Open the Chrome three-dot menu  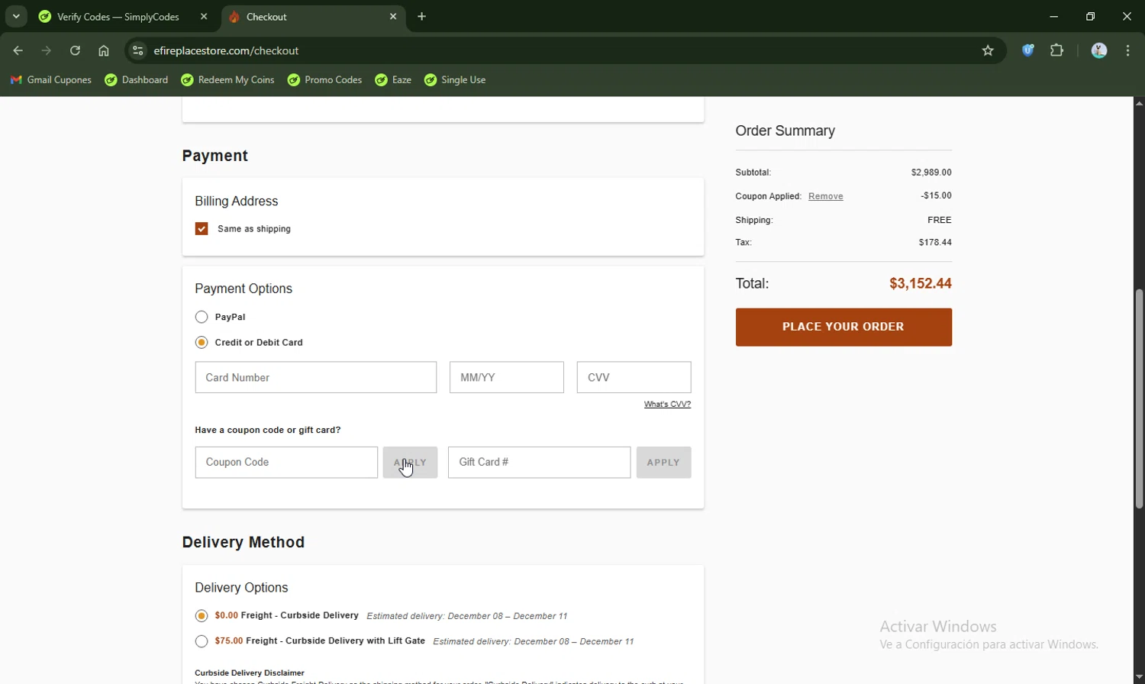click(x=1128, y=51)
